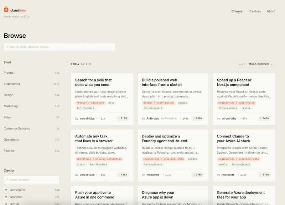Viewport: 285px width, 205px height.
Task: Click the 'ready-made skills' tagline
Action: coord(16,16)
